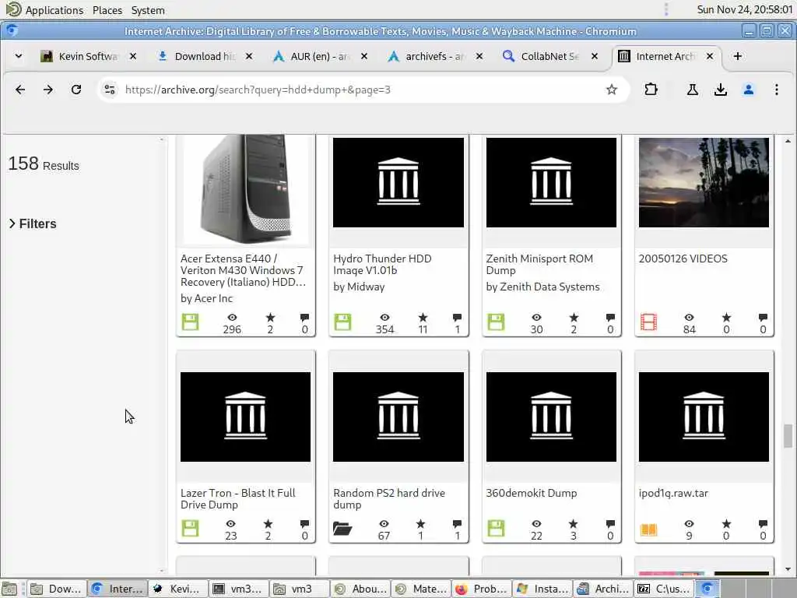Viewport: 797px width, 598px height.
Task: Open the ipod1q.raw.tar title
Action: [673, 493]
